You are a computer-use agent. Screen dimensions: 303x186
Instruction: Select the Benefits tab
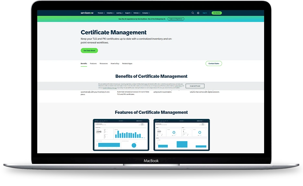click(x=84, y=64)
